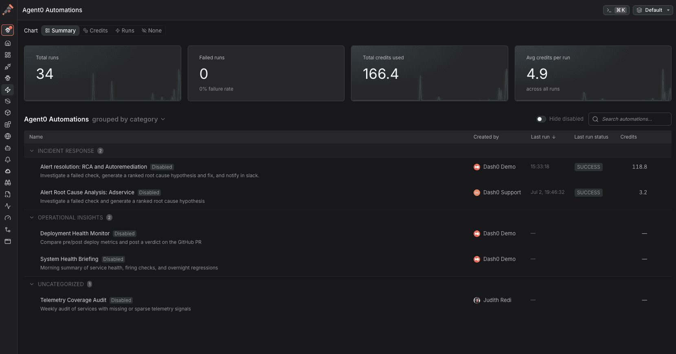The height and width of the screenshot is (354, 676).
Task: Click Judith Redi creator name
Action: tap(497, 300)
